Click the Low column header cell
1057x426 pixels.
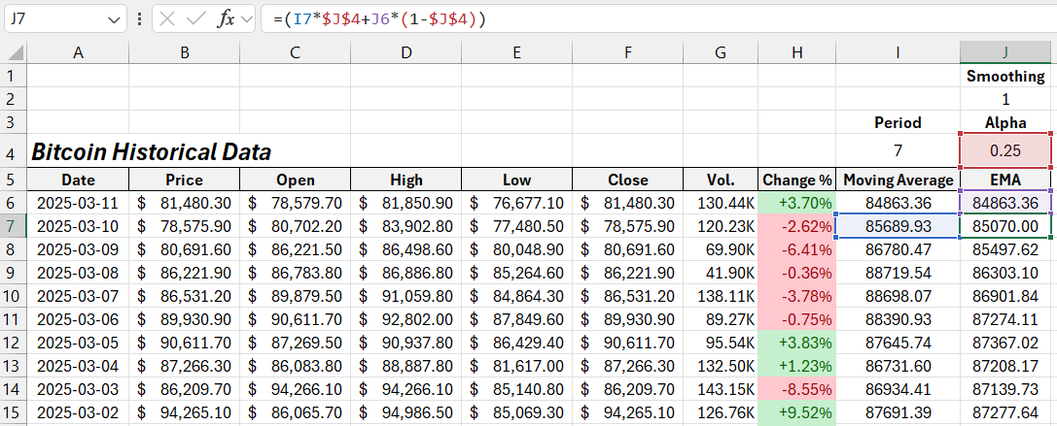pos(516,180)
